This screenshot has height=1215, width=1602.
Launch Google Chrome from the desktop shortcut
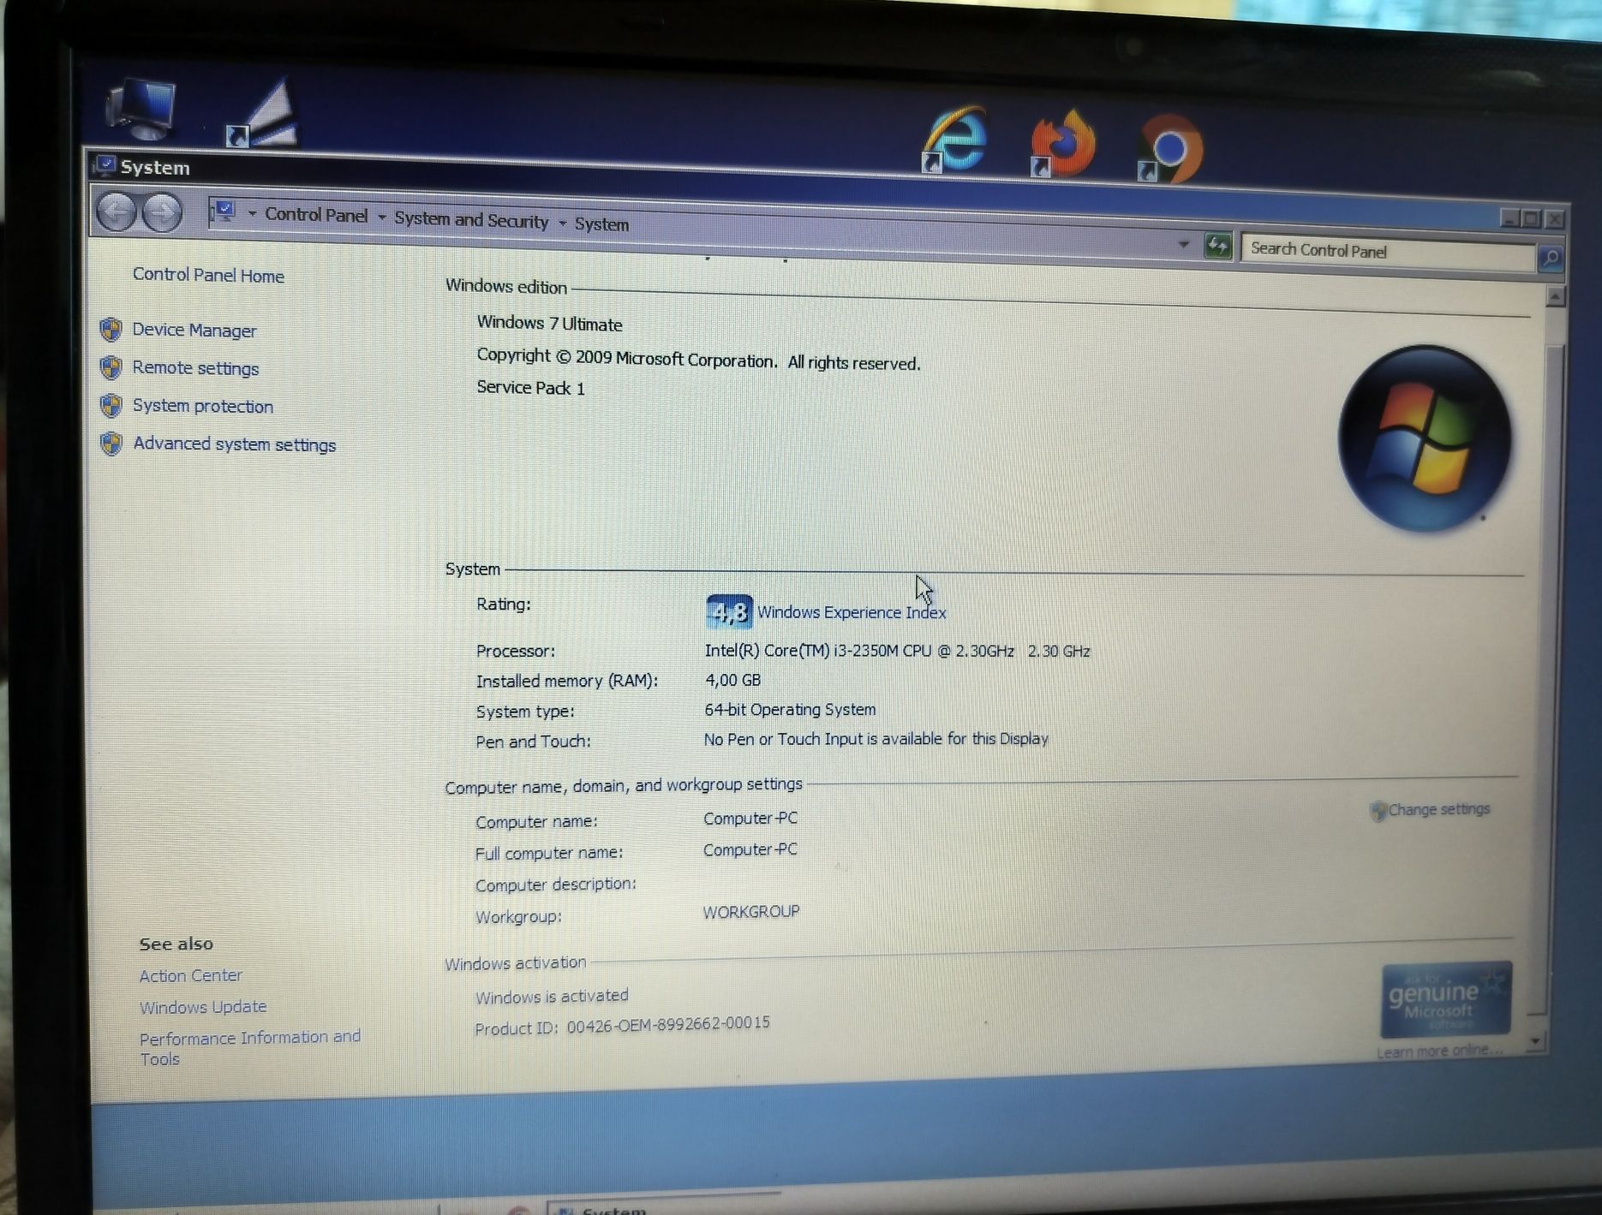[1171, 149]
